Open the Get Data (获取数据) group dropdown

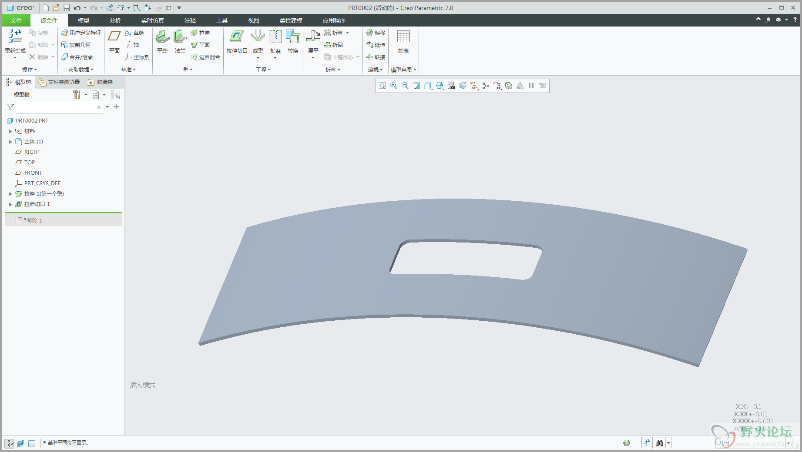coord(81,70)
